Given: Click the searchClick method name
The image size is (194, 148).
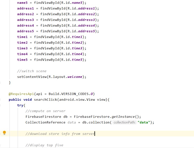Looking at the screenshot, I should point(45,99).
